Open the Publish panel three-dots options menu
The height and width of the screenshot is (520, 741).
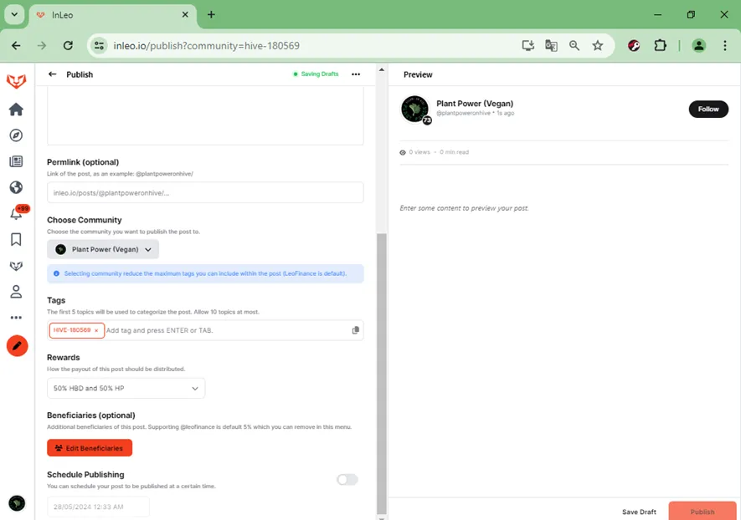coord(356,74)
